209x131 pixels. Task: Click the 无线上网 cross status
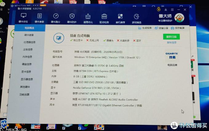[x=93, y=40]
